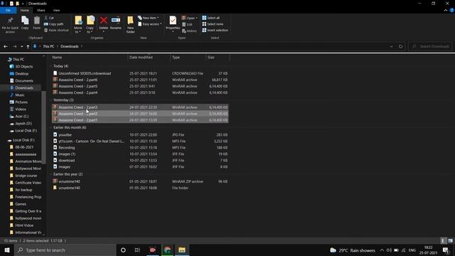455x256 pixels.
Task: Open the New item dropdown
Action: [149, 18]
